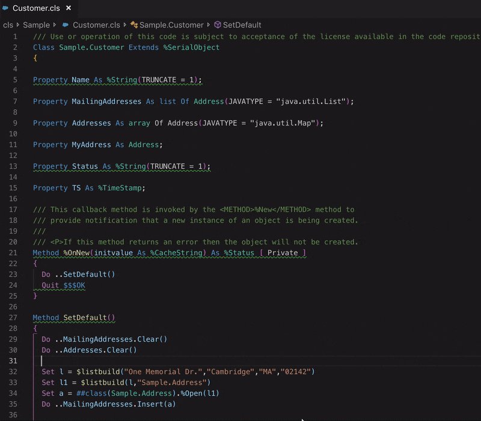This screenshot has width=481, height=421.
Task: Click line number 27 in gutter
Action: coord(13,318)
